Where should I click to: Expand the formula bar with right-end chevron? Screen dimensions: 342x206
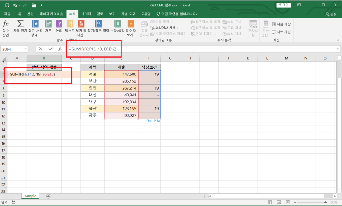pyautogui.click(x=338, y=49)
